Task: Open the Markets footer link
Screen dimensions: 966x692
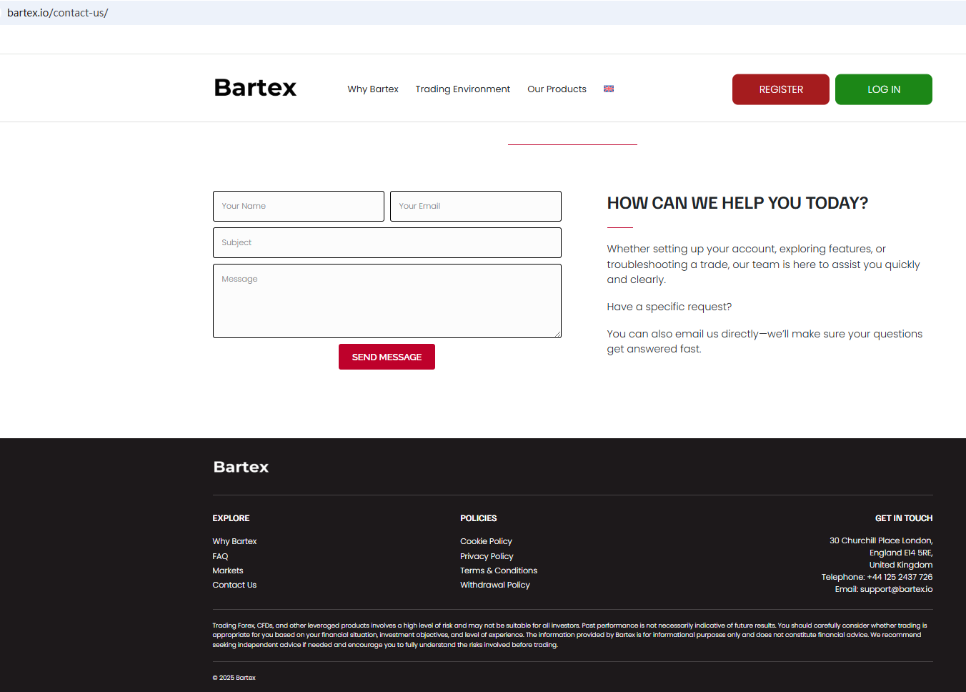Action: coord(228,570)
